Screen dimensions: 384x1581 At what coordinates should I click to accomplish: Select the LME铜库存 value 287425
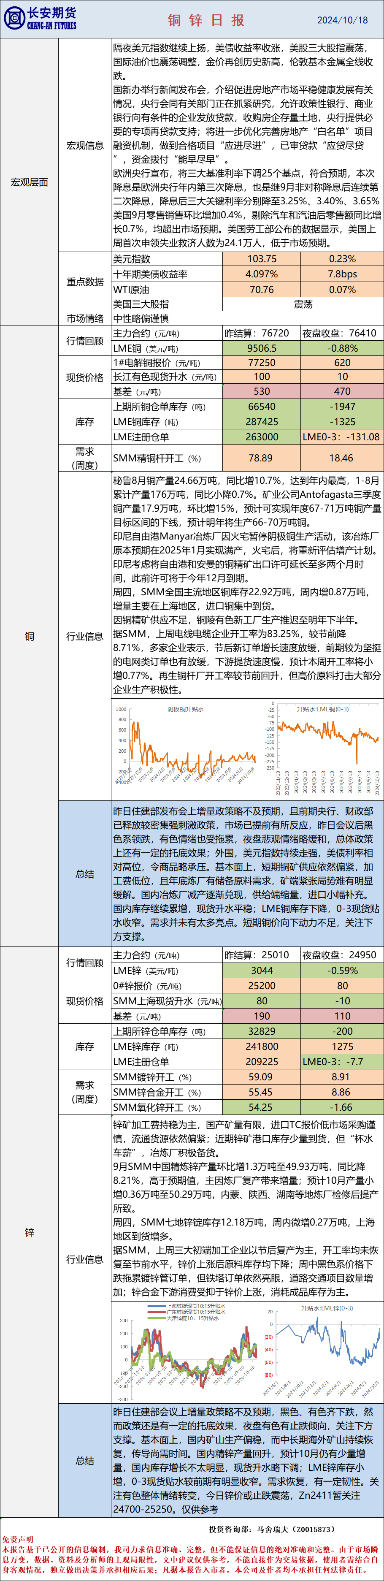[262, 422]
